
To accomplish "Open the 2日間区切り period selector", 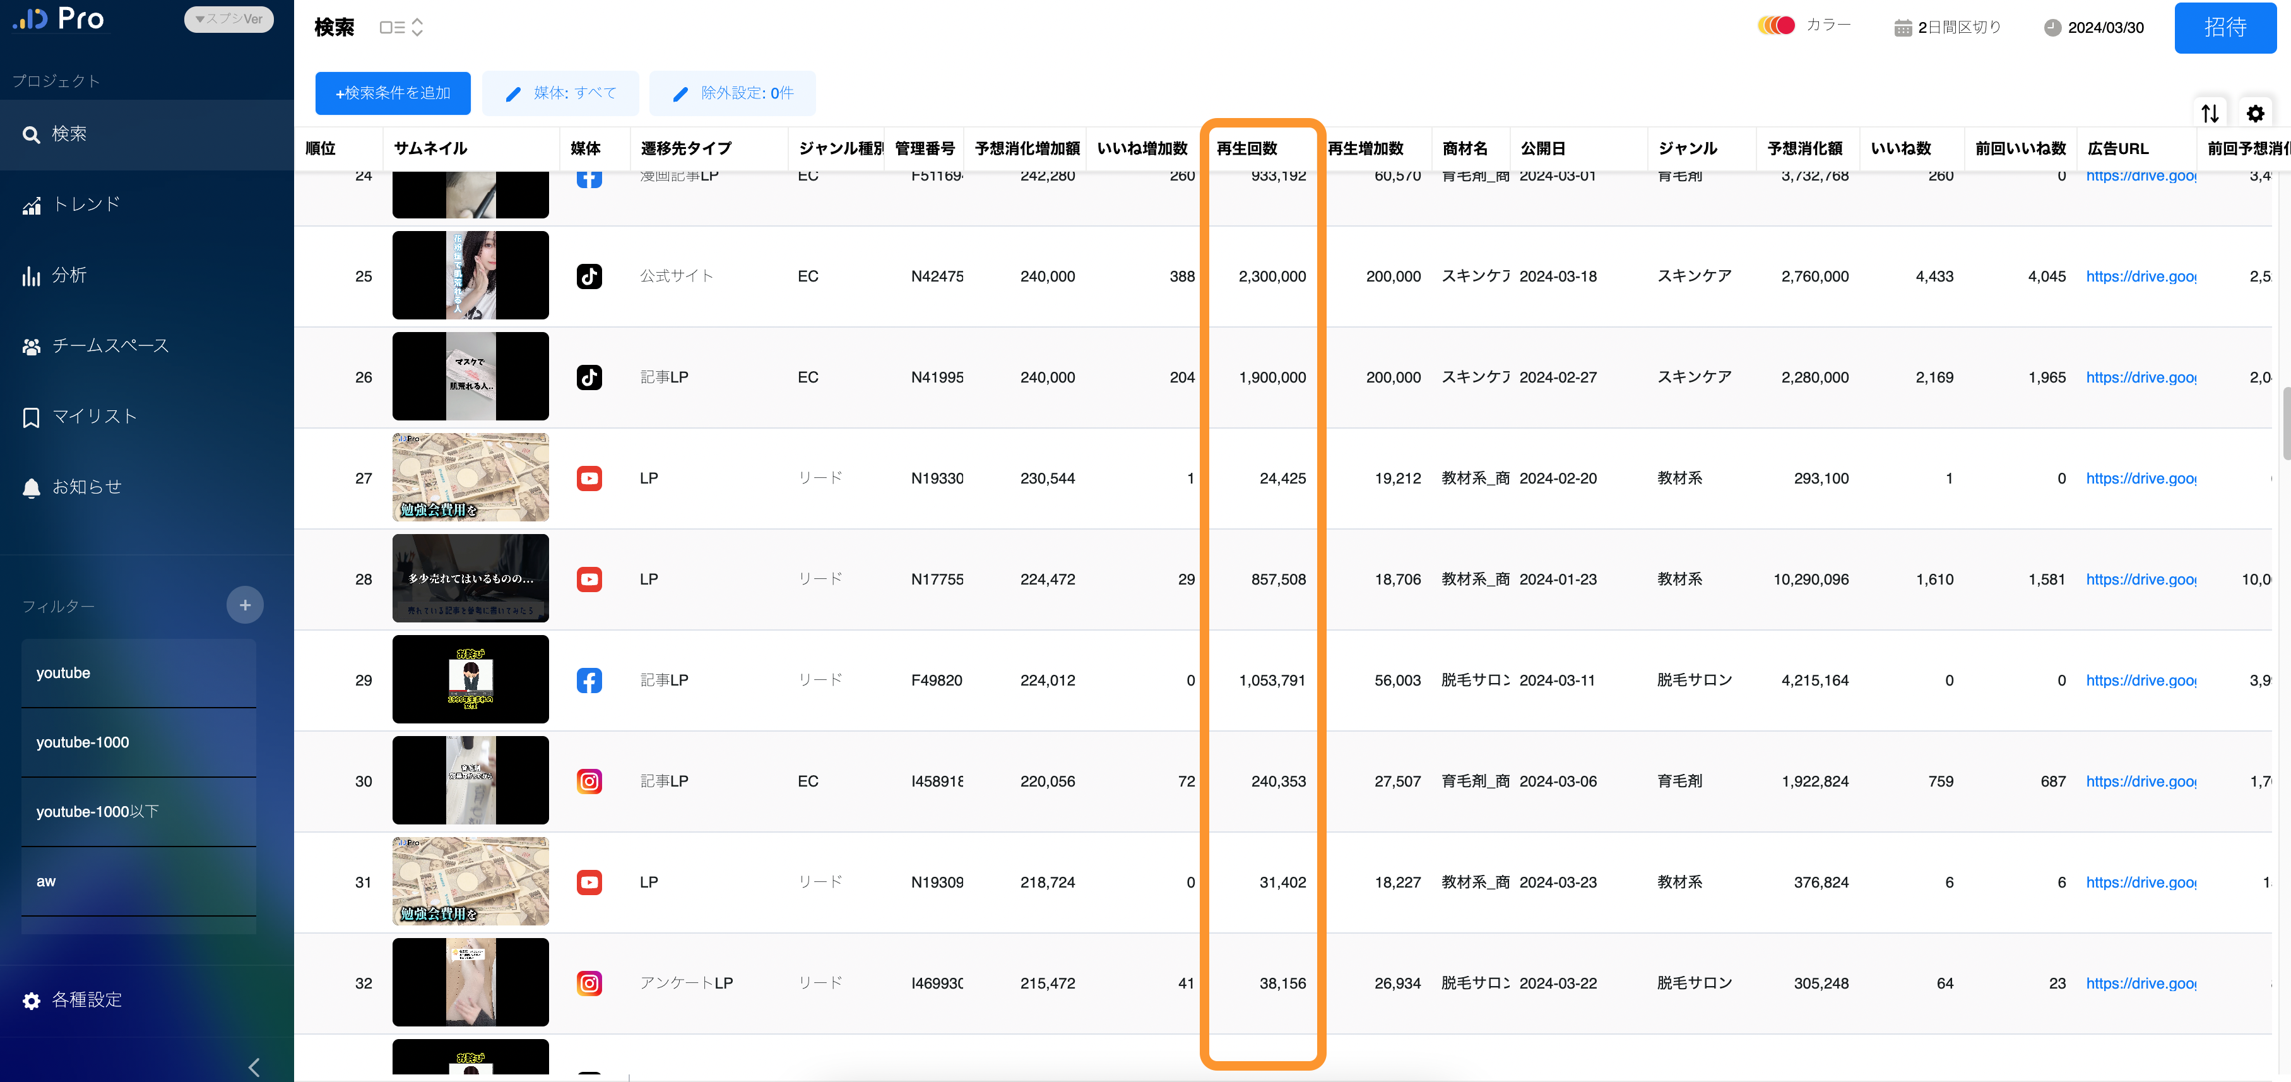I will click(x=1948, y=28).
